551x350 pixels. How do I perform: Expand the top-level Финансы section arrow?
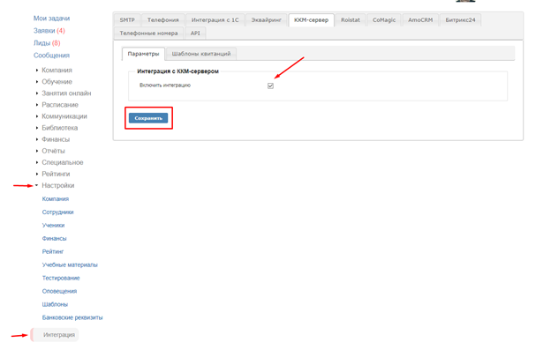pos(37,139)
